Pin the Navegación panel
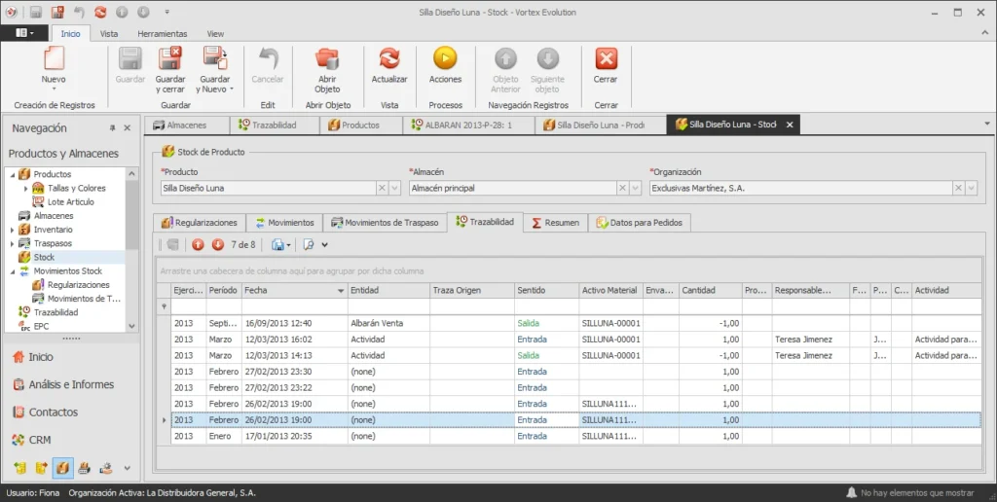Image resolution: width=997 pixels, height=502 pixels. [x=113, y=128]
